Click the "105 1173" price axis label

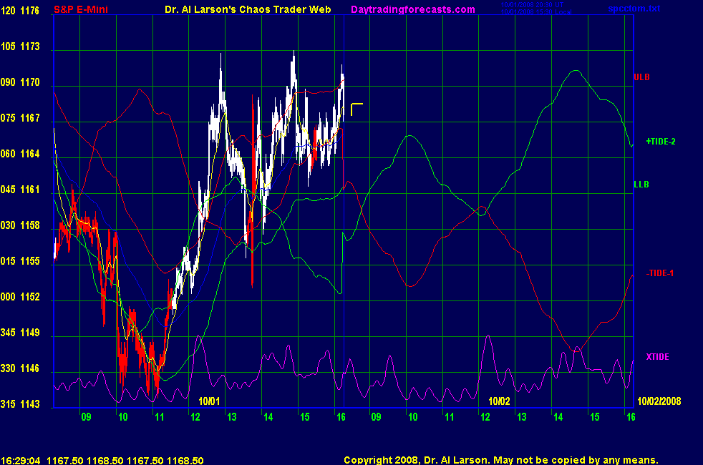pyautogui.click(x=20, y=46)
